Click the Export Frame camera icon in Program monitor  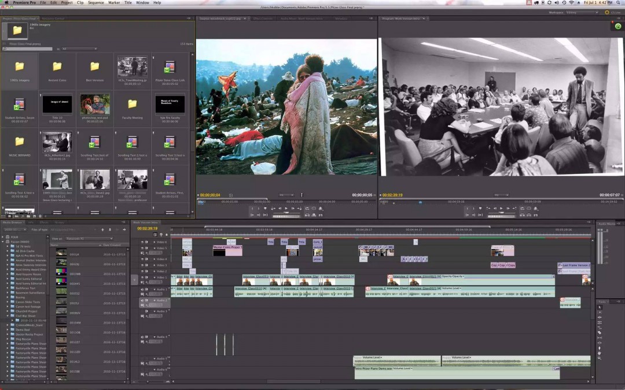536,209
